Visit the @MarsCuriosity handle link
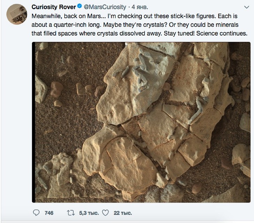 (x=105, y=7)
